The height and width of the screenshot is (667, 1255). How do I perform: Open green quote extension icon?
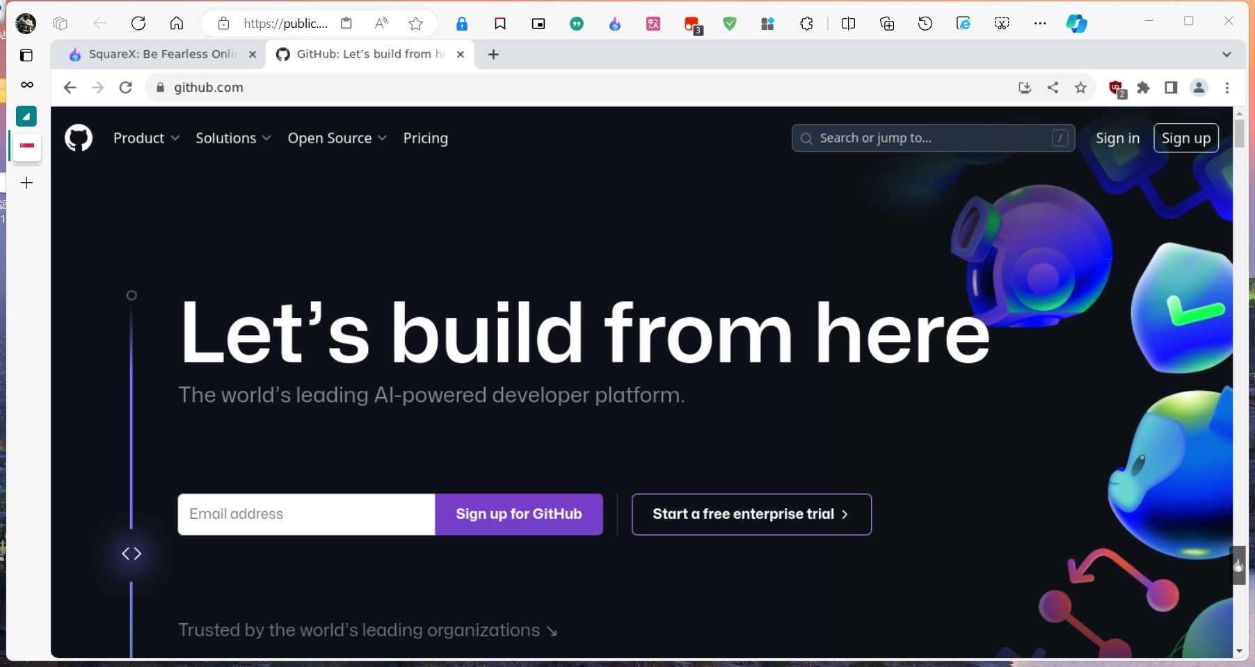coord(577,24)
